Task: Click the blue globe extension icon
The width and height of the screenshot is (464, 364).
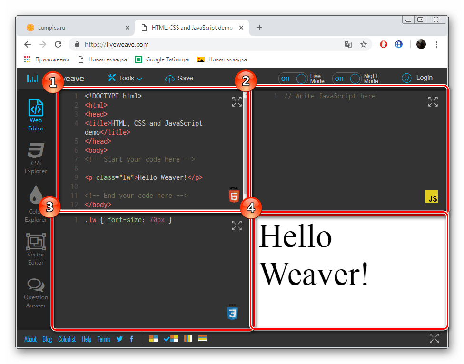Action: [399, 44]
